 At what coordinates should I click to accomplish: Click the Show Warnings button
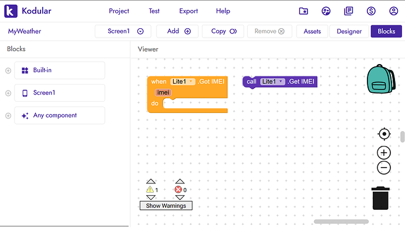point(166,206)
